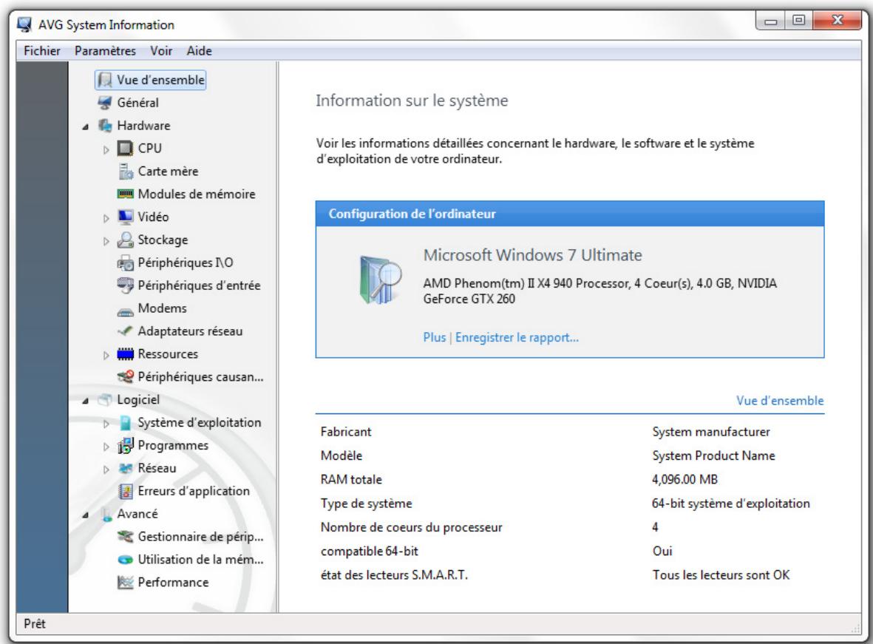Viewport: 873px width, 644px height.
Task: Click the 'compatible 64-bit' label
Action: point(369,551)
